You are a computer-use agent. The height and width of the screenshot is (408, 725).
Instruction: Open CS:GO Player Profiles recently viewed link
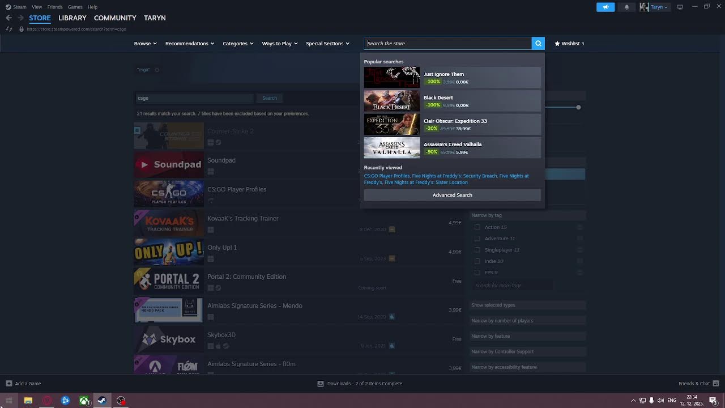(x=387, y=176)
